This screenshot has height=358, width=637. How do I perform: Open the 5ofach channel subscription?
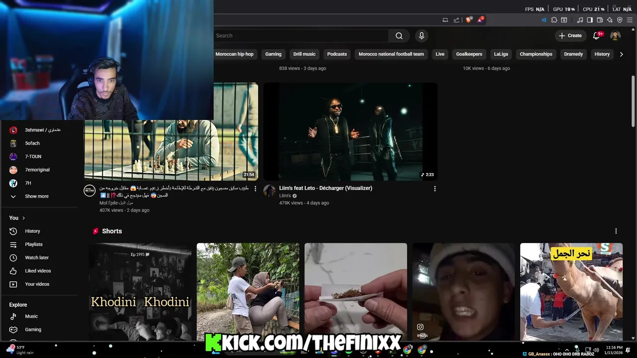pos(40,143)
